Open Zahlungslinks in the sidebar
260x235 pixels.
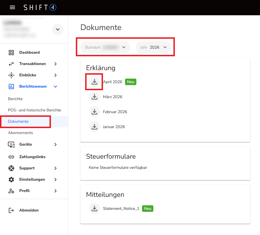(32, 157)
